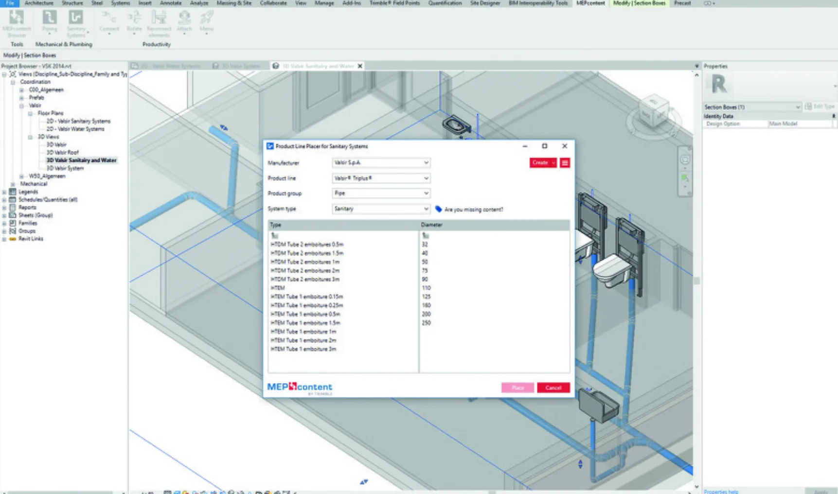This screenshot has width=838, height=494.
Task: Switch to the Systems ribbon tab
Action: (120, 3)
